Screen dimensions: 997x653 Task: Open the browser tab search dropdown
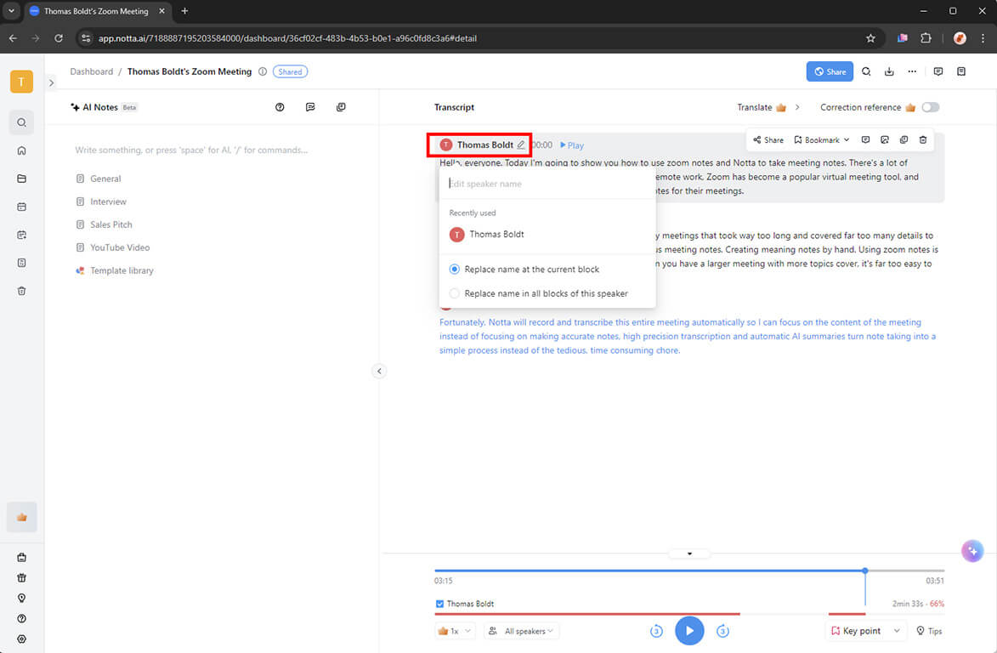point(11,11)
